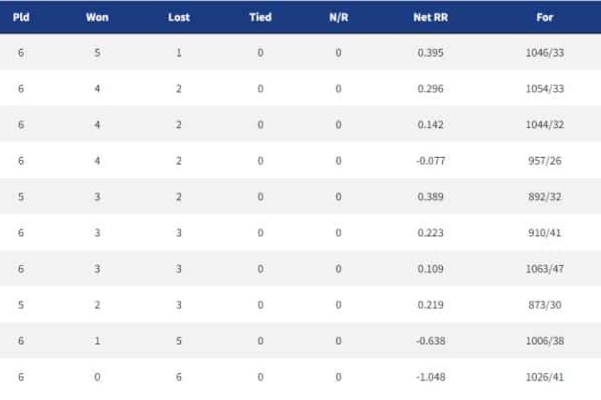This screenshot has width=601, height=400.
Task: Click the For column header
Action: coord(544,17)
